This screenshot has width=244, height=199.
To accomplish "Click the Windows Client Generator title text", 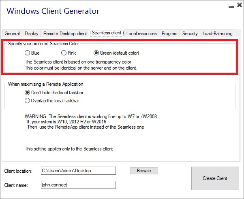I will tap(53, 11).
